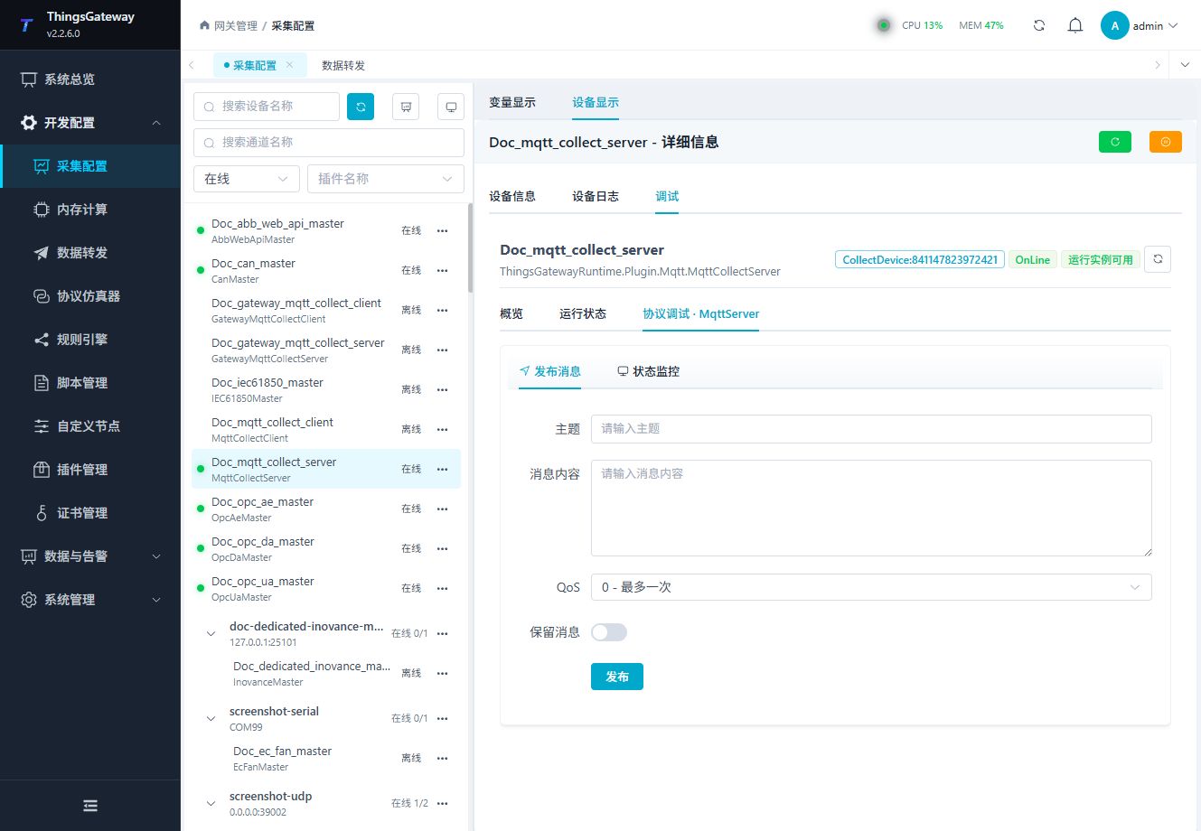Expand the 系统管理 menu group
This screenshot has height=831, width=1201.
coord(90,600)
